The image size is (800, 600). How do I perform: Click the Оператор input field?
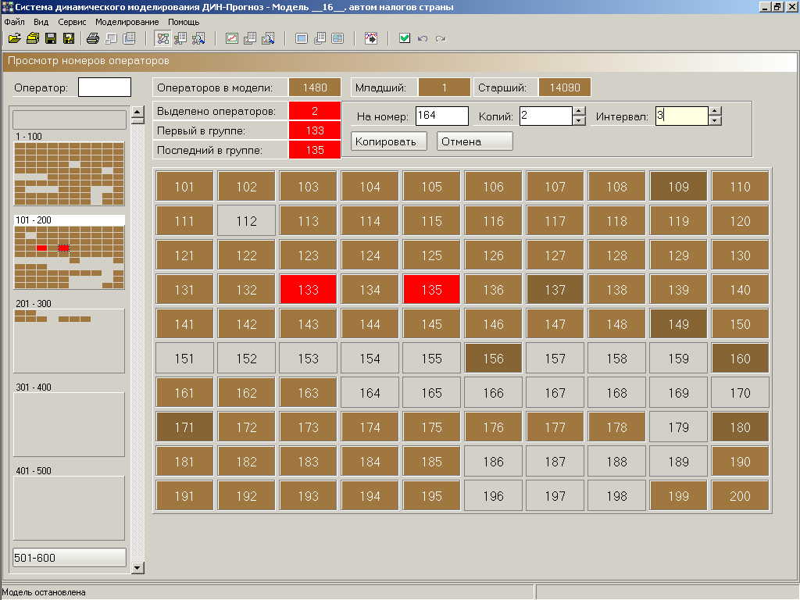pos(105,87)
